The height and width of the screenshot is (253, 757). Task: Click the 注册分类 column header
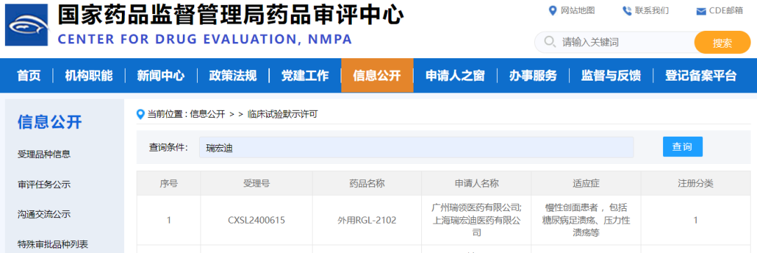click(696, 184)
